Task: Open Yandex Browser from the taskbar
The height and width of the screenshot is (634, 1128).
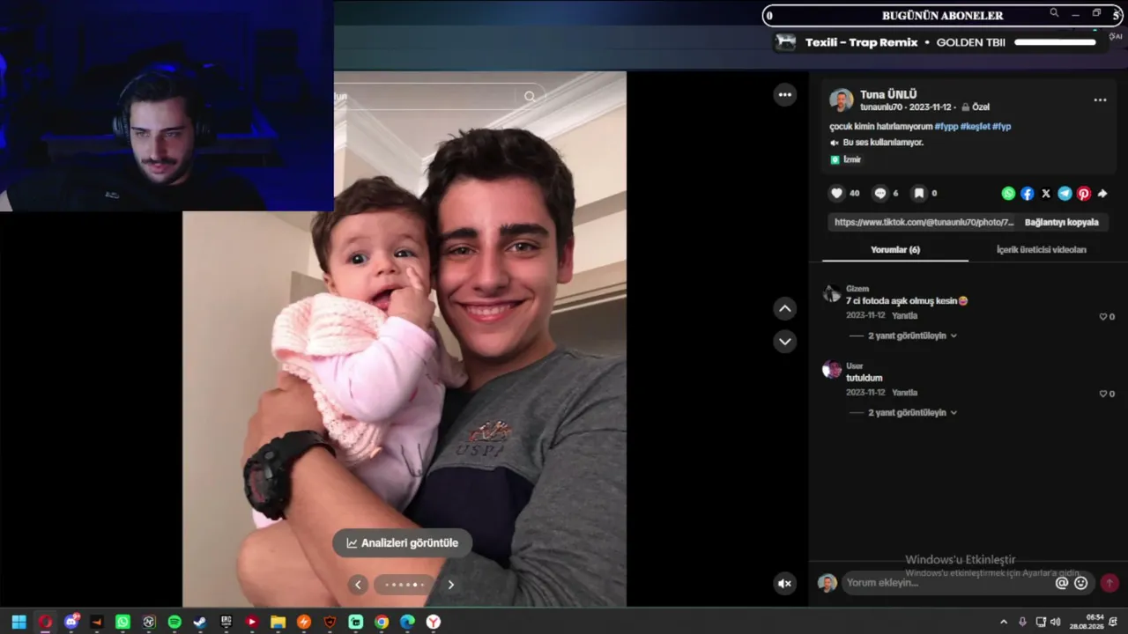Action: [x=434, y=622]
